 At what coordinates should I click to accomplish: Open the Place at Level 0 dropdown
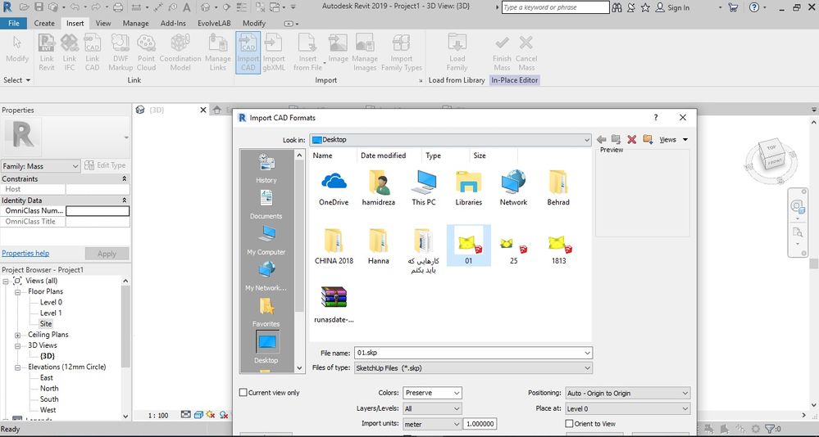[627, 409]
